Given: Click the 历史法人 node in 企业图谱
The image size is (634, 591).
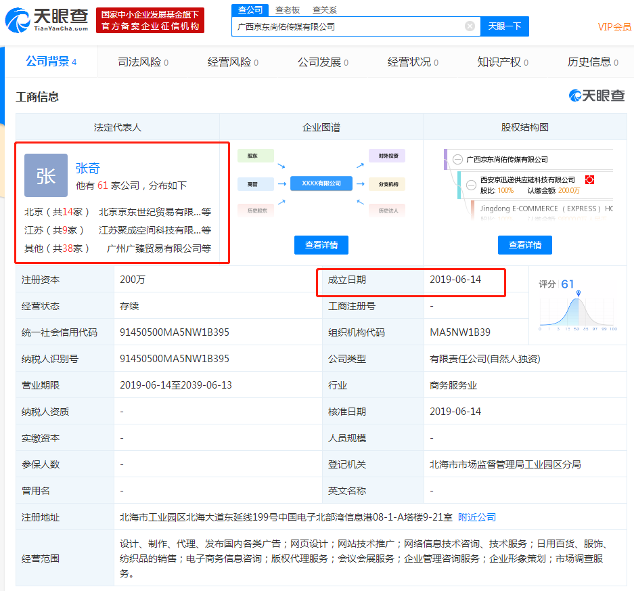Looking at the screenshot, I should click(x=389, y=210).
